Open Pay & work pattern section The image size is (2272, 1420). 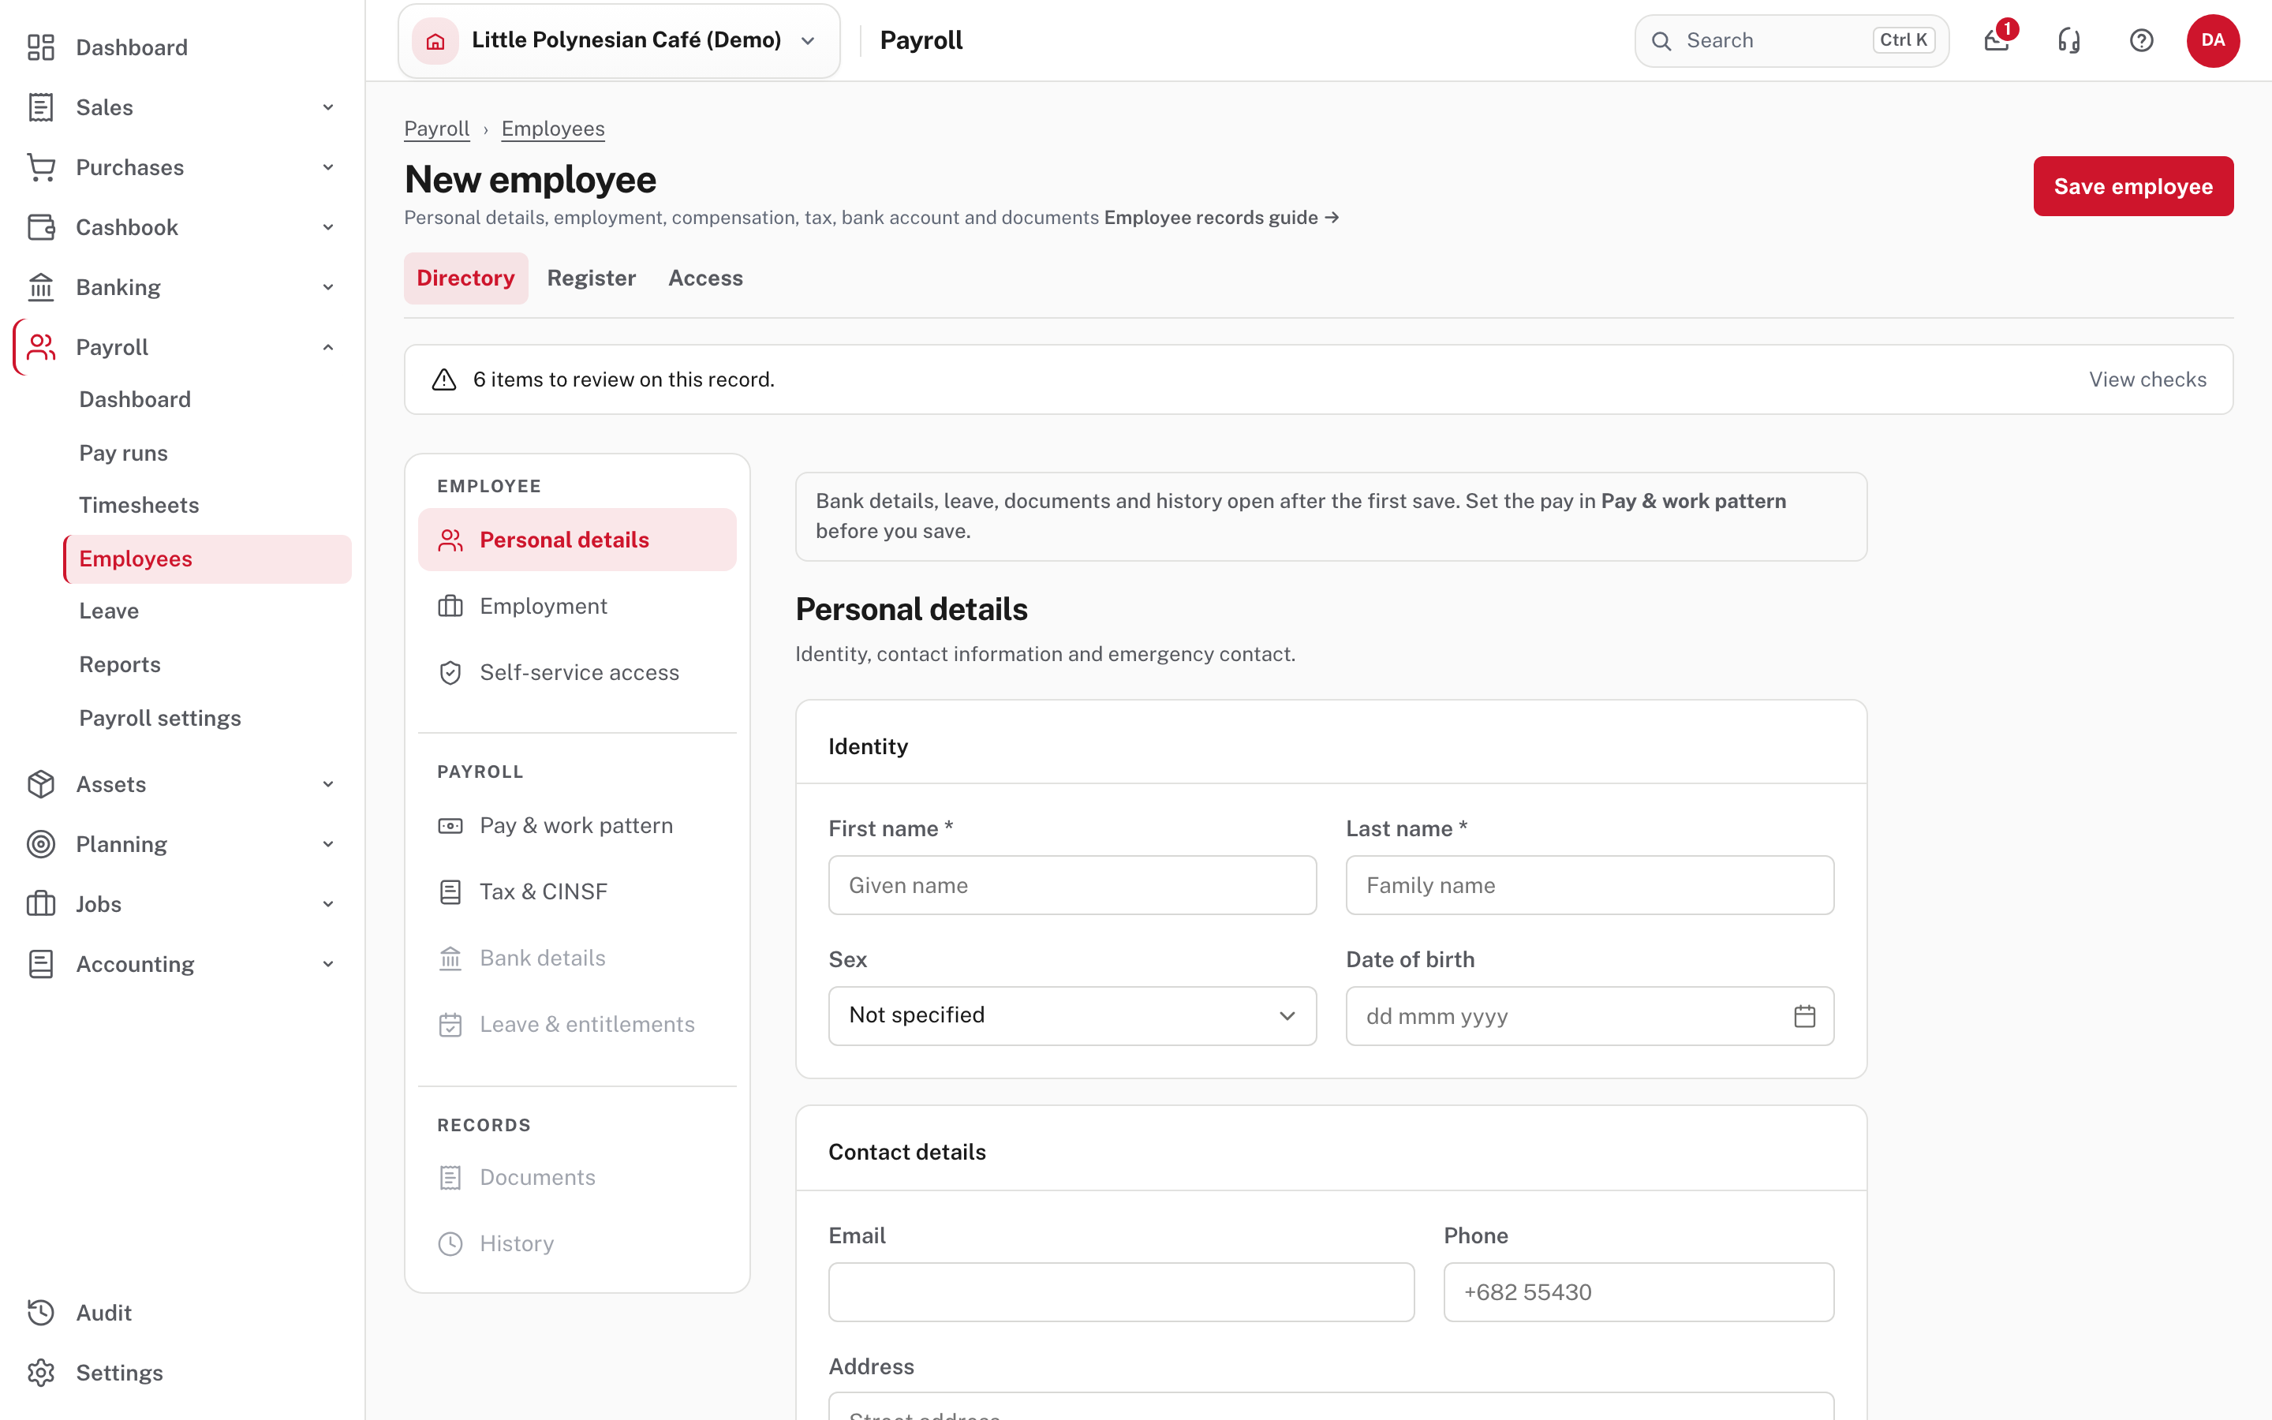tap(577, 825)
